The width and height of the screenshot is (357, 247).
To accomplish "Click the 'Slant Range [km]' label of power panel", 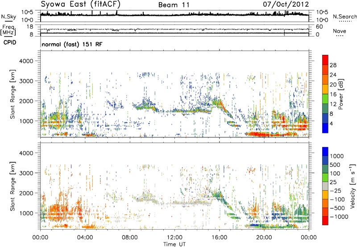I will coord(12,94).
